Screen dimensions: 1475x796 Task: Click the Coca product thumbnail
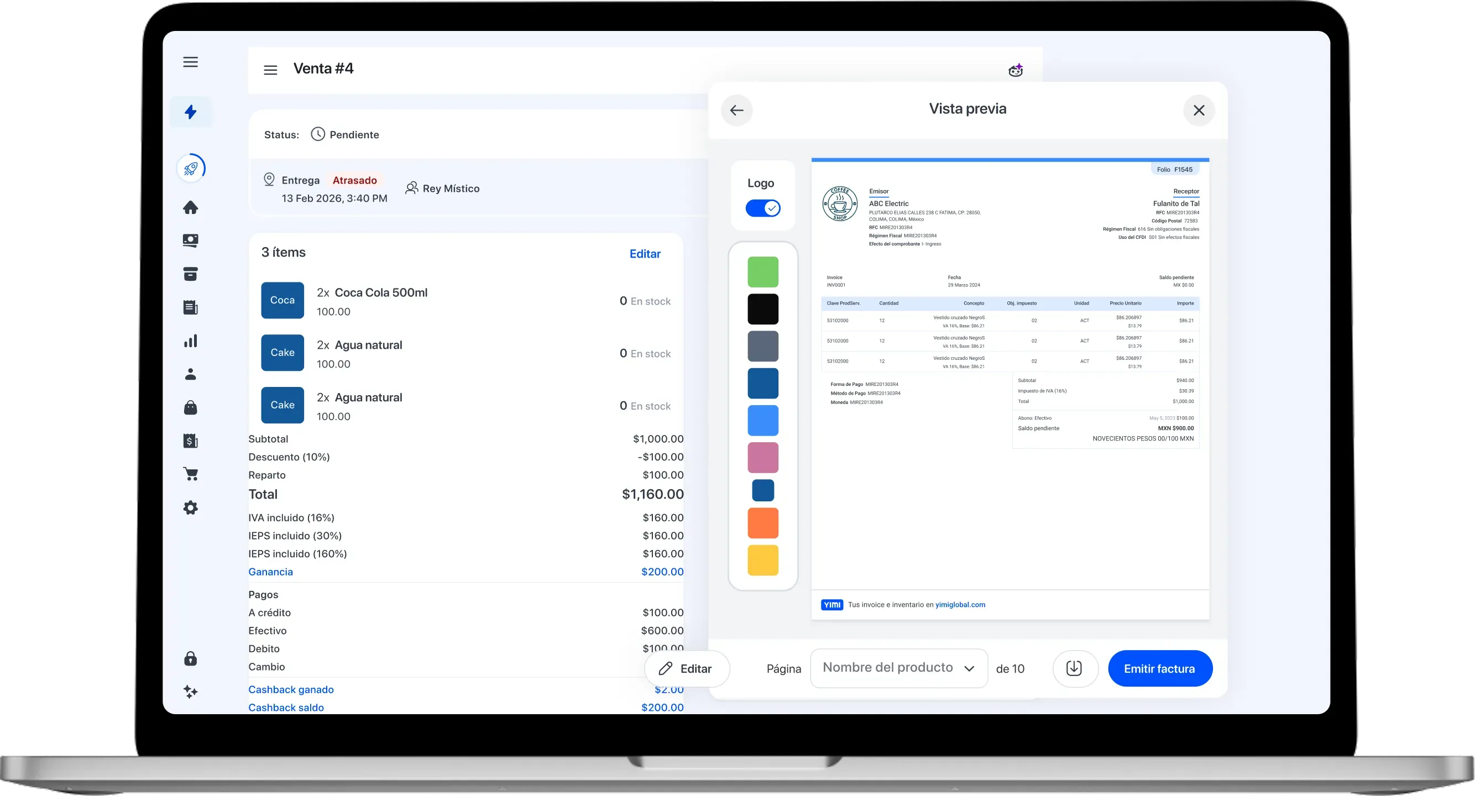pos(283,300)
